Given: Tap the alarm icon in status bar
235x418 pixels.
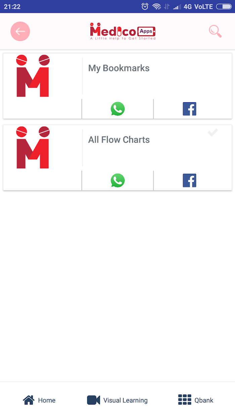Looking at the screenshot, I should 145,6.
